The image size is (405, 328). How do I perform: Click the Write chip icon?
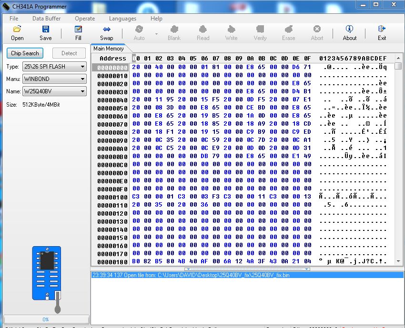click(x=231, y=33)
